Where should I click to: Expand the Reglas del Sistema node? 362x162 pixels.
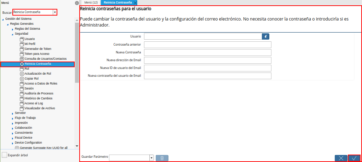12,29
